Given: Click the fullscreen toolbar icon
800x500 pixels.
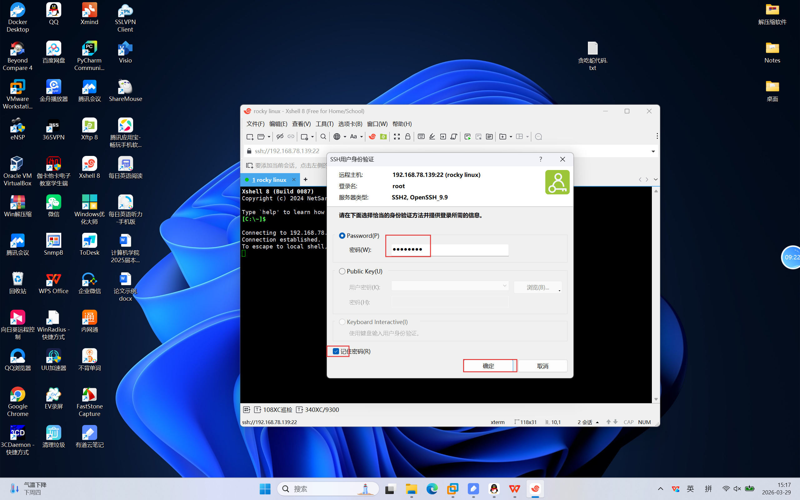Looking at the screenshot, I should (397, 137).
